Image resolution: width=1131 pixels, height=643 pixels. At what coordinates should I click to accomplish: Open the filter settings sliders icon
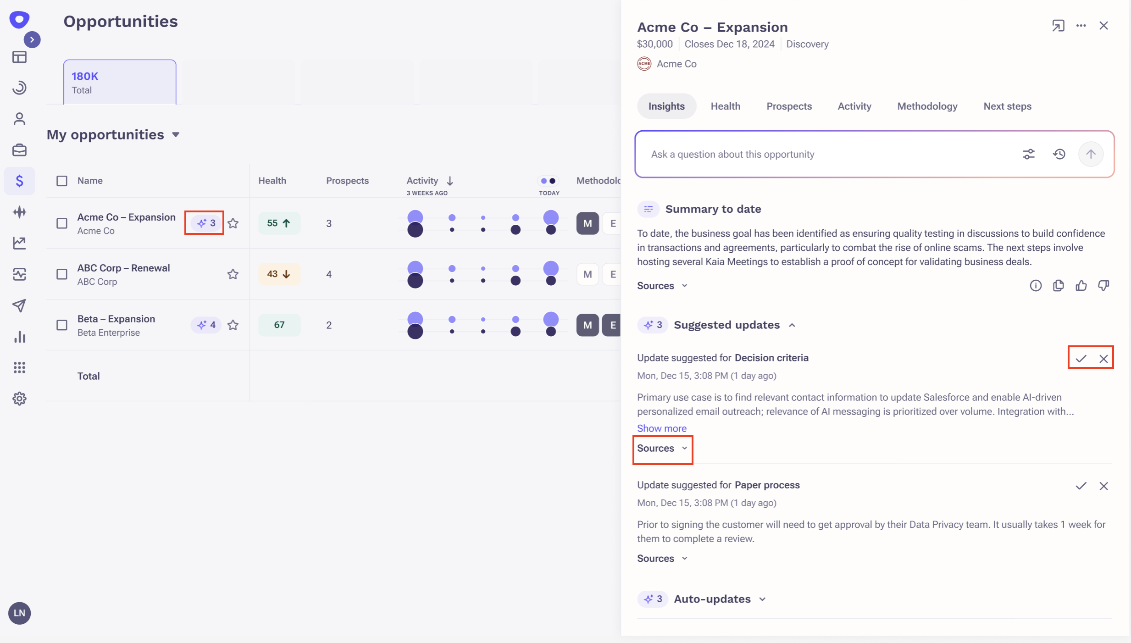point(1028,154)
